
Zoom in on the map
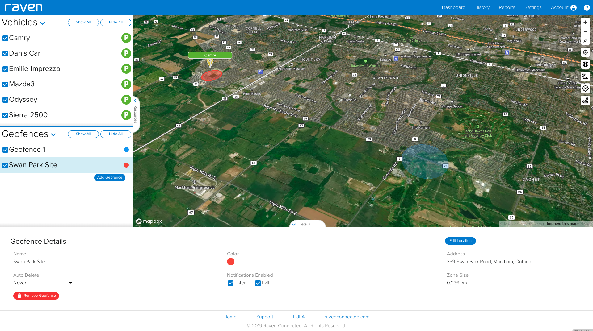point(585,23)
